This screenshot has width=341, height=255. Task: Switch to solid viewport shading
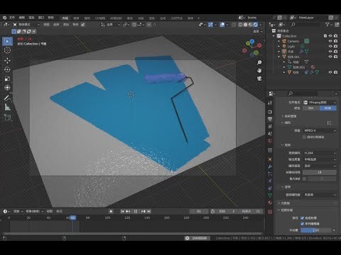click(x=246, y=25)
